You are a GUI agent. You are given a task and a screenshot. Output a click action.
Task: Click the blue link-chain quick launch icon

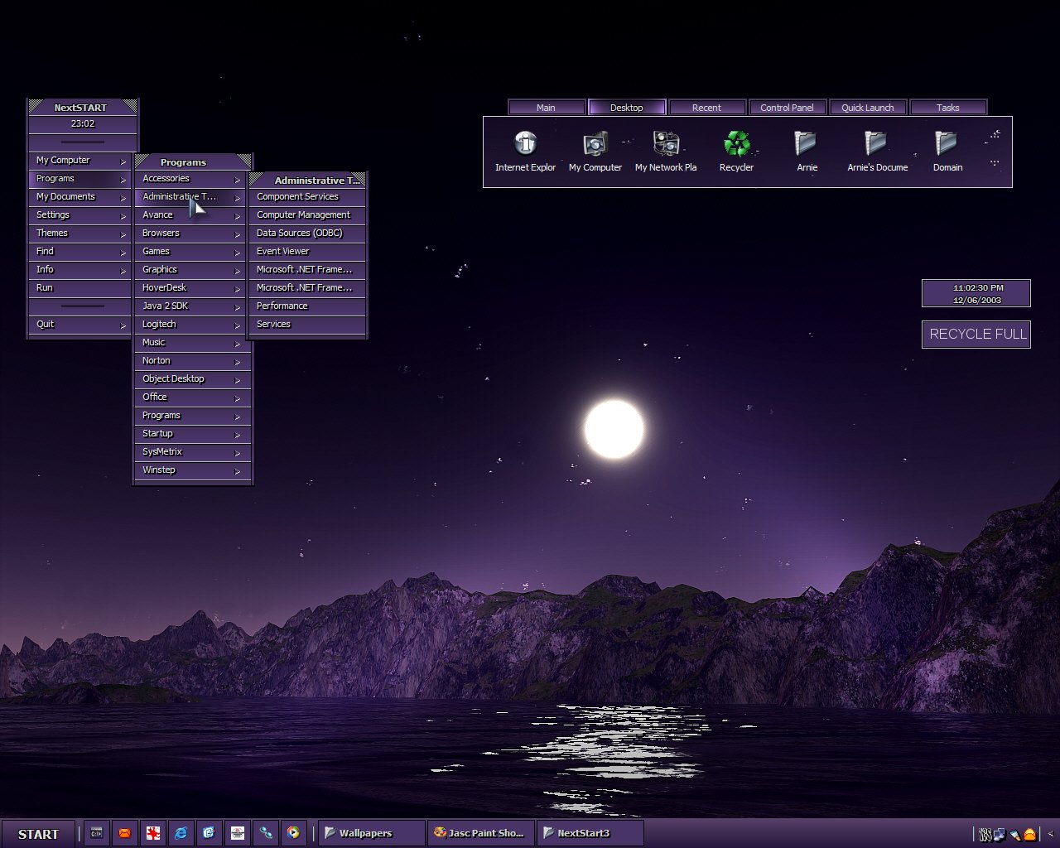click(x=266, y=833)
